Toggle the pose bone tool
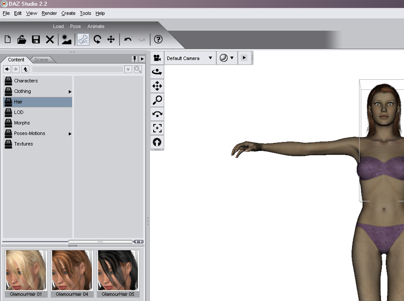 pyautogui.click(x=83, y=40)
